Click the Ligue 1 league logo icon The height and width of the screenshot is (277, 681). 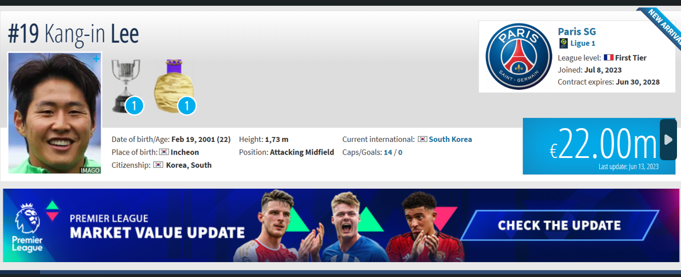tap(563, 43)
